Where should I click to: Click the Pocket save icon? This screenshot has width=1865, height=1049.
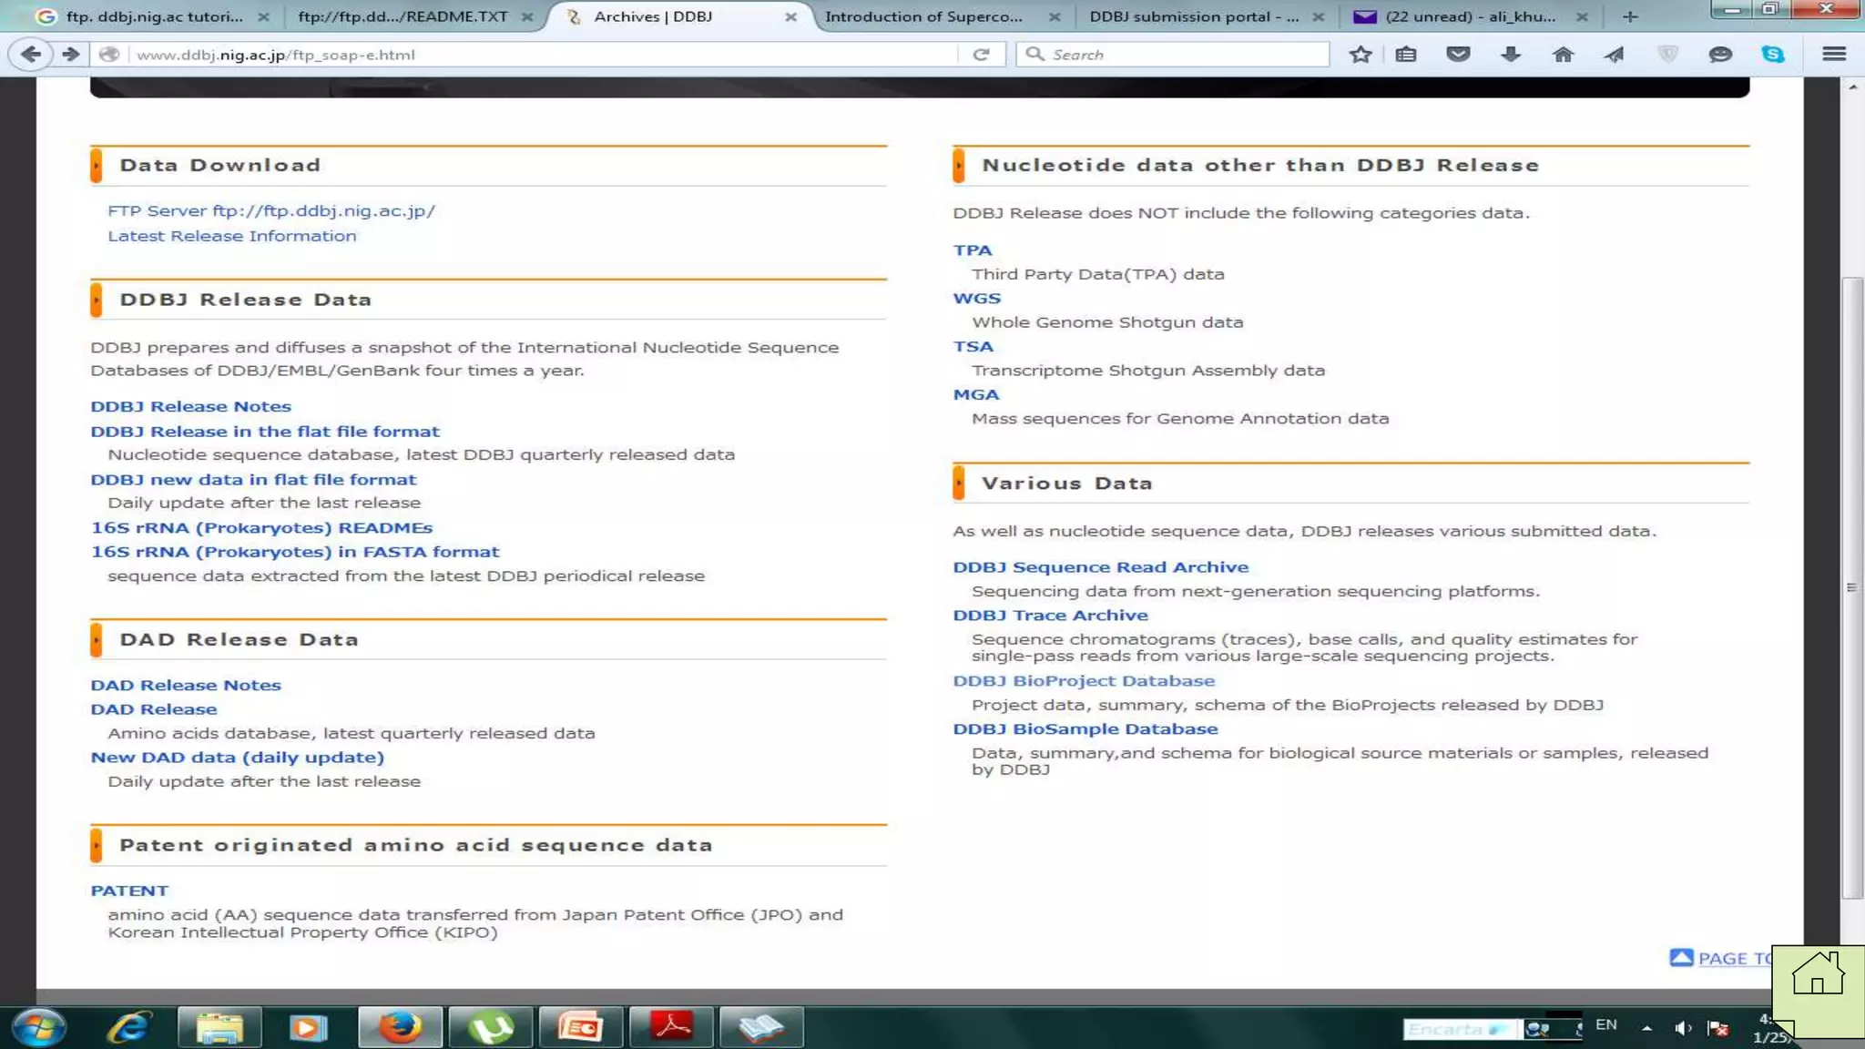[x=1458, y=55]
